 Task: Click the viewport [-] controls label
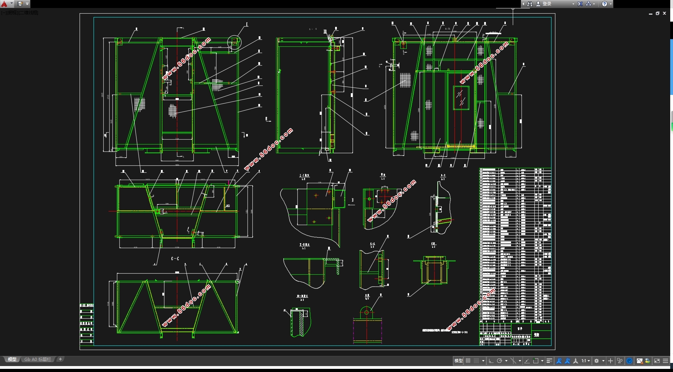click(3, 13)
